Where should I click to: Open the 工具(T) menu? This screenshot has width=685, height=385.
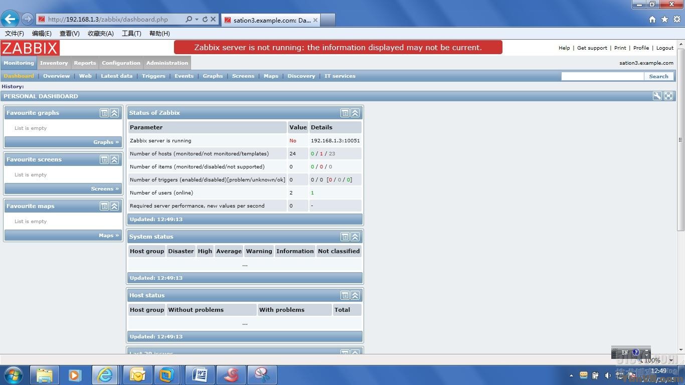[x=131, y=34]
